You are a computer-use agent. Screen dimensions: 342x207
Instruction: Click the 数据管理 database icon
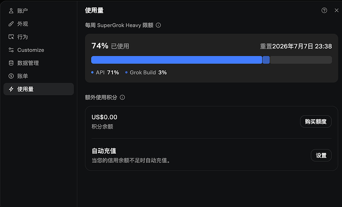[11, 63]
